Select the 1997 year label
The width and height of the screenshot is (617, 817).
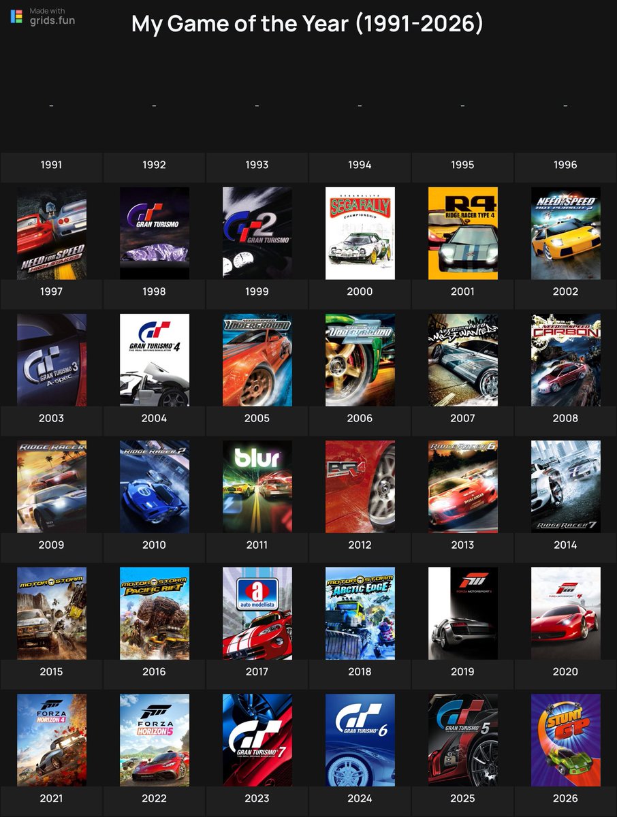tap(52, 291)
